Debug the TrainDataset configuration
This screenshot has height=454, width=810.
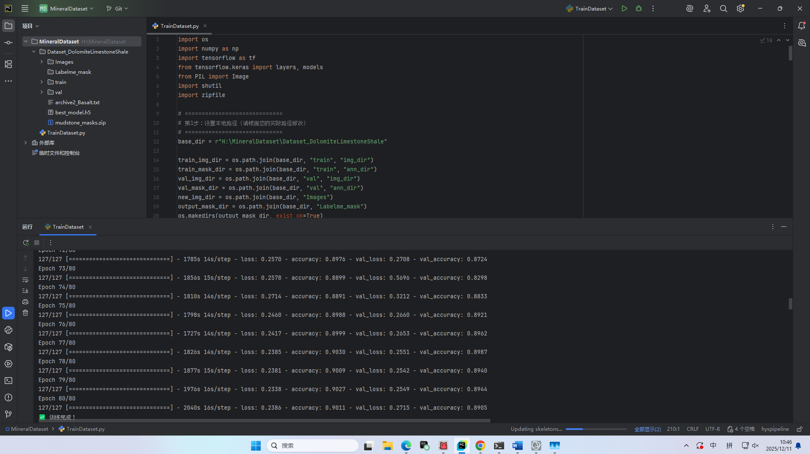coord(639,8)
